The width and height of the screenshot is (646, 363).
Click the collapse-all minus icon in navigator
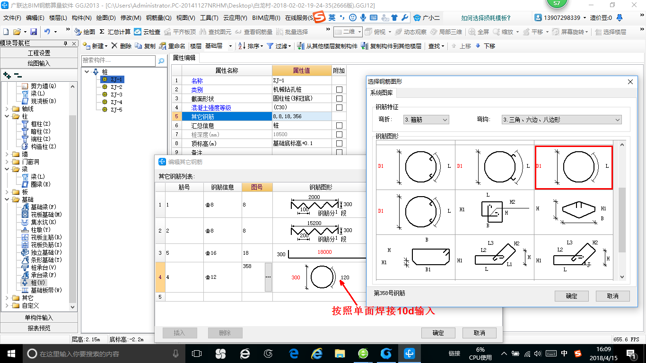click(x=17, y=75)
